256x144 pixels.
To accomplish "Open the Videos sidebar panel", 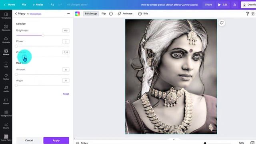I will [x=6, y=101].
